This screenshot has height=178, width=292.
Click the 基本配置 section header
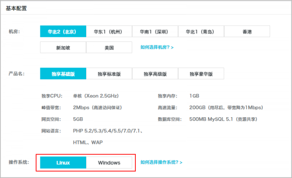coord(17,8)
